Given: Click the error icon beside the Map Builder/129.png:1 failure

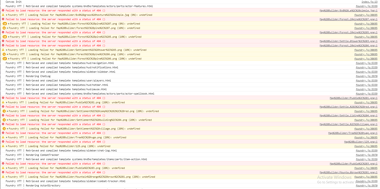Looking at the screenshot, I should point(3,142).
